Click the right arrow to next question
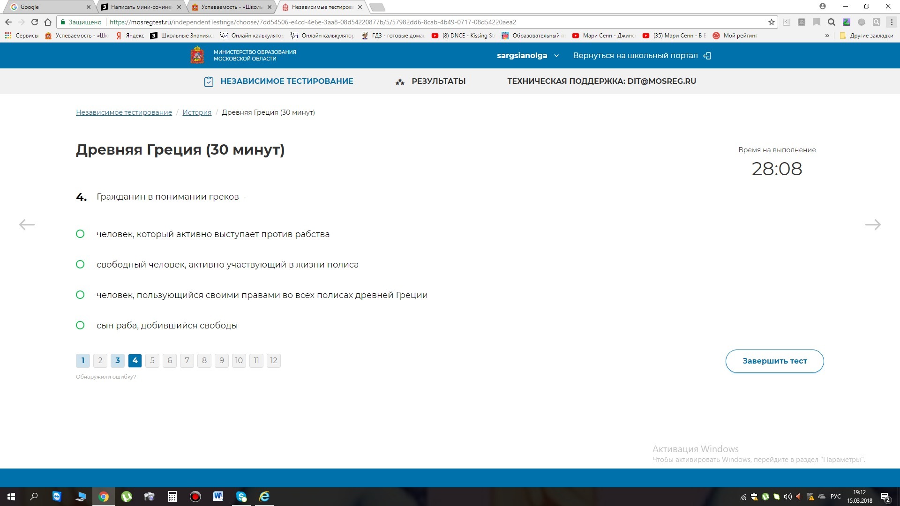Viewport: 900px width, 506px height. coord(872,225)
